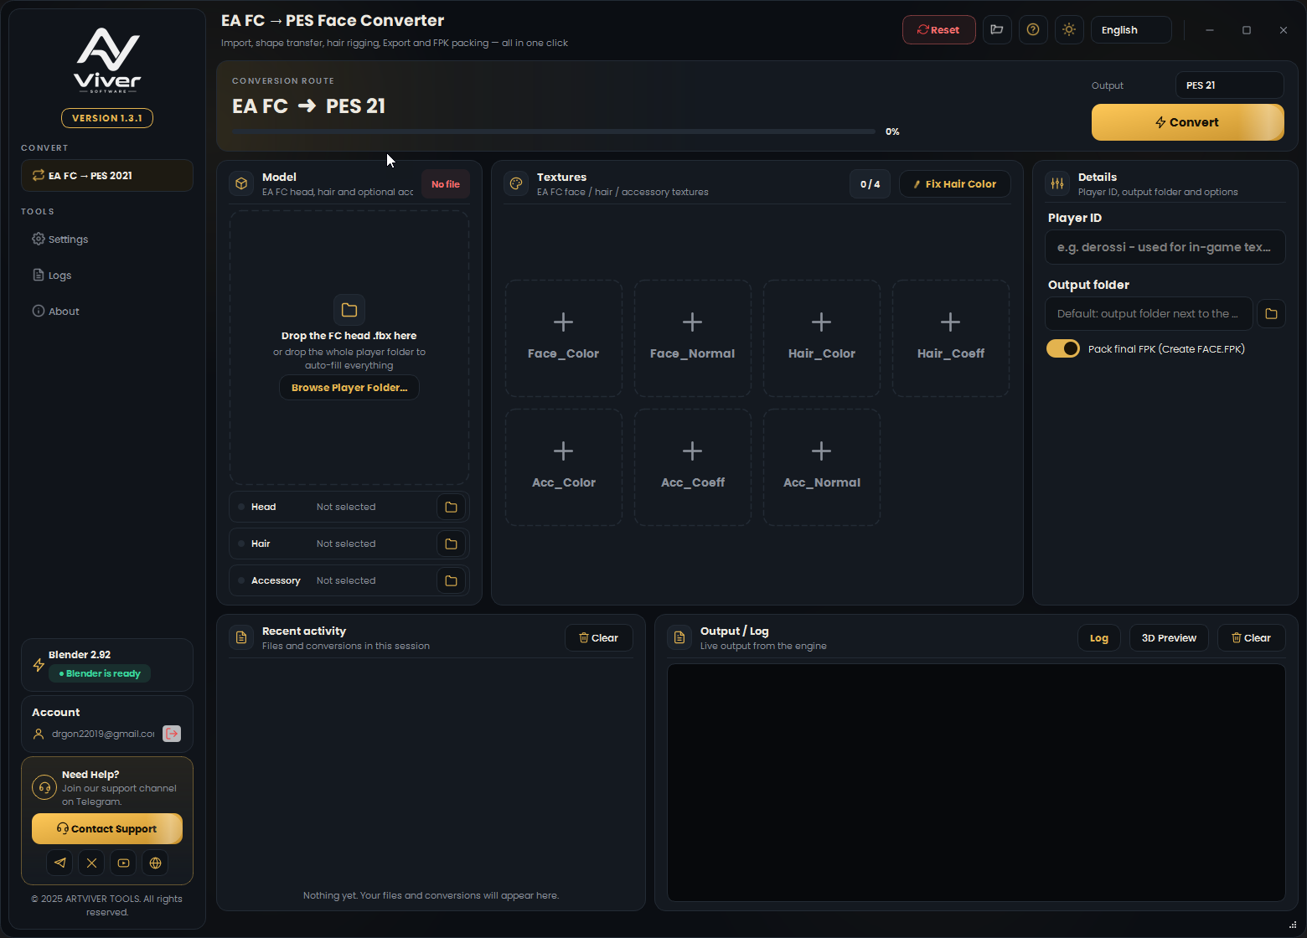Screen dimensions: 1307x938
Task: Toggle light theme sun icon
Action: coord(1069,29)
